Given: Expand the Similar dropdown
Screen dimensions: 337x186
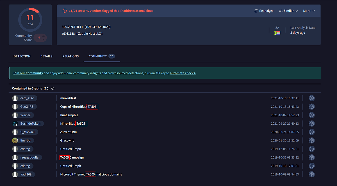Looking at the screenshot, I should coord(288,11).
